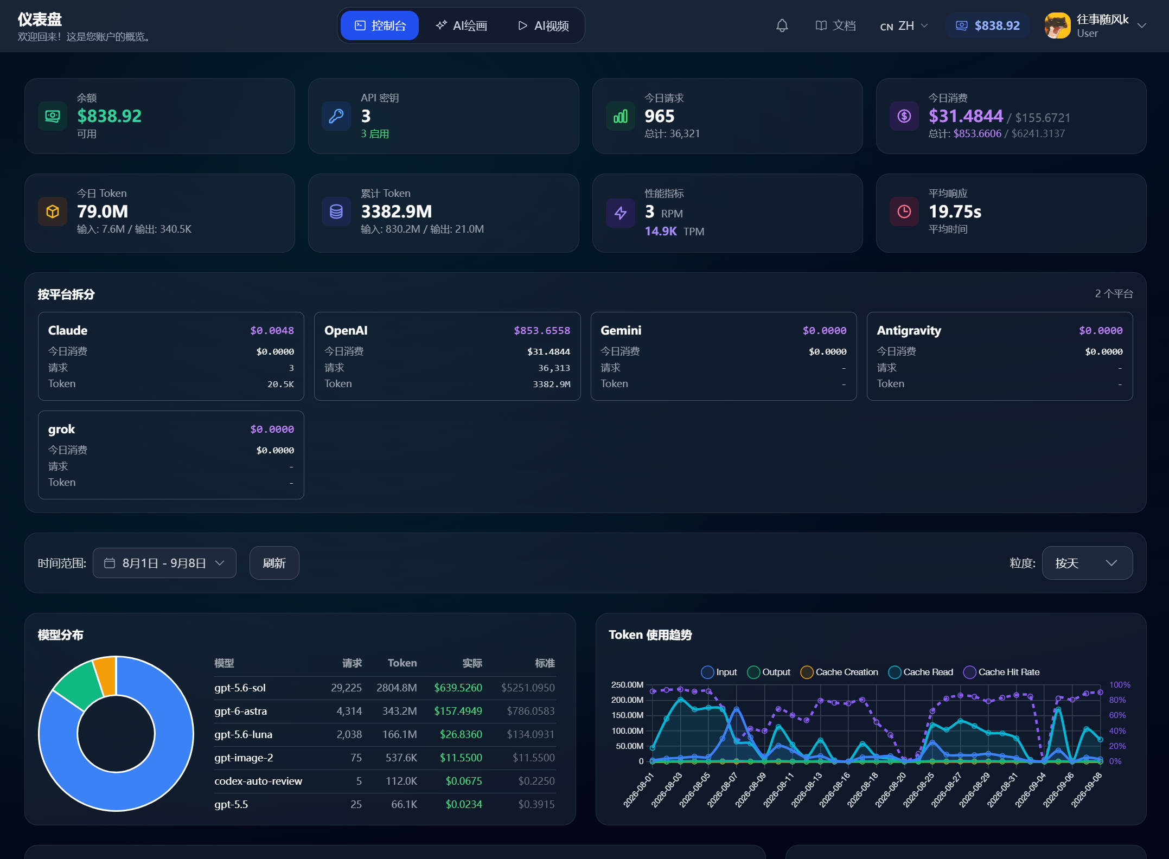Image resolution: width=1169 pixels, height=859 pixels.
Task: Toggle the Cache Creation legend series
Action: point(839,672)
